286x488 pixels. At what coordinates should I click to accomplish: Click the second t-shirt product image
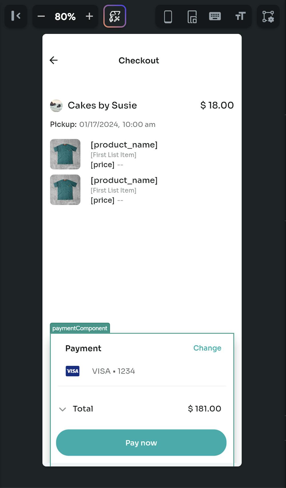click(x=65, y=189)
